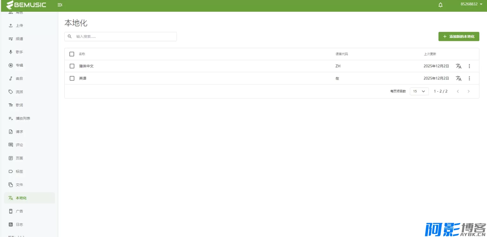Open 播放列表 in the sidebar
The height and width of the screenshot is (237, 487).
coord(23,118)
